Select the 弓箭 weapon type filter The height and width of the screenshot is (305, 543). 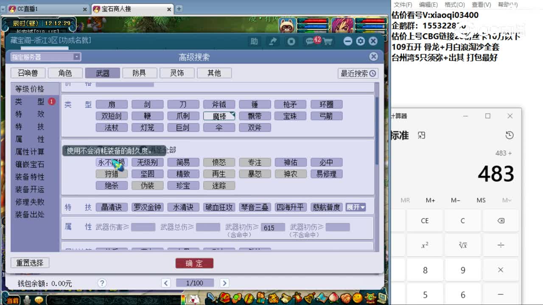[x=326, y=116]
